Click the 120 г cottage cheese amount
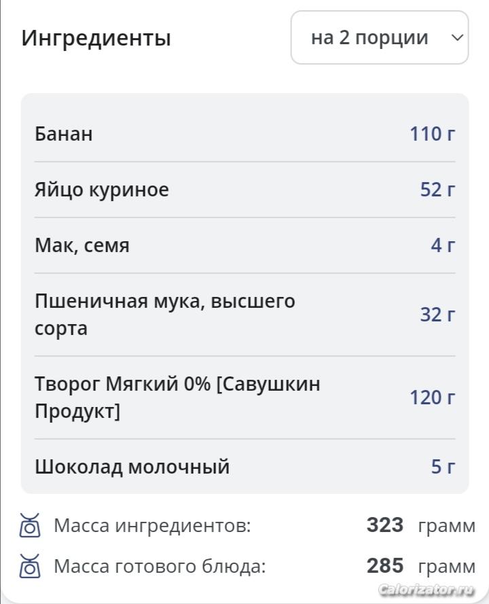Screen dimensions: 489x604 tap(432, 397)
